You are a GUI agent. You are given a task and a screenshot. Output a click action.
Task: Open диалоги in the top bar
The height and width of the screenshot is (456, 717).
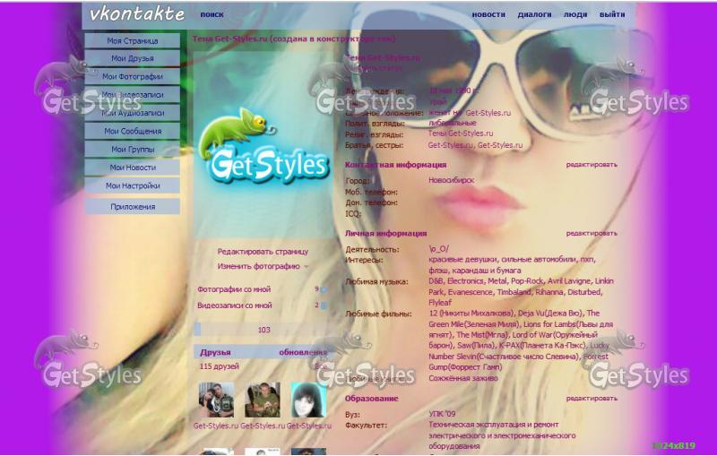(x=534, y=14)
